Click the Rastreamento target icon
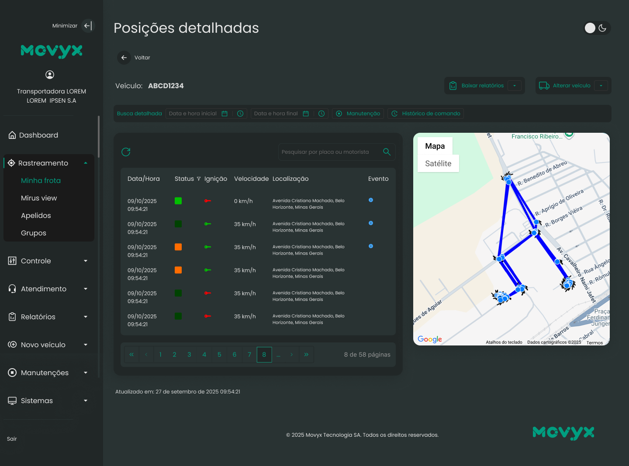Screen dimensions: 629x466 point(11,163)
